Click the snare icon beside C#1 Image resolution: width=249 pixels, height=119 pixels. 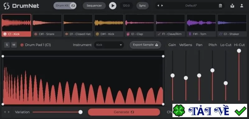[x=36, y=34]
